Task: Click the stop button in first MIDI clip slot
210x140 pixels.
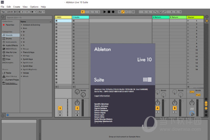Action: pyautogui.click(x=56, y=21)
